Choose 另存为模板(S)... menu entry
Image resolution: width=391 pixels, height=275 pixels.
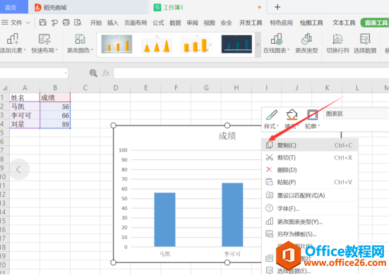tap(310, 234)
